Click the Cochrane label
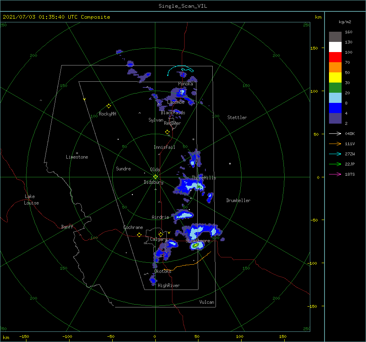 (x=133, y=227)
